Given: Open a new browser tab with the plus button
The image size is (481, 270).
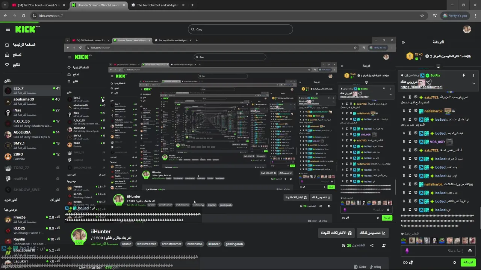Looking at the screenshot, I should tap(192, 5).
